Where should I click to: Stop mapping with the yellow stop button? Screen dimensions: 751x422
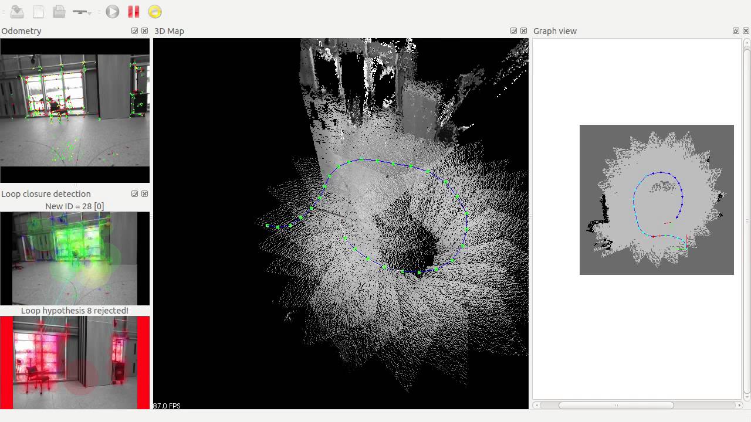[154, 11]
